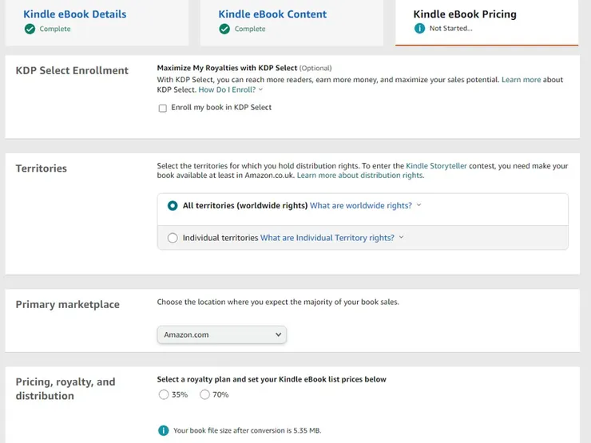Select All territories (worldwide rights) radio
Viewport: 591px width, 443px height.
(x=173, y=206)
